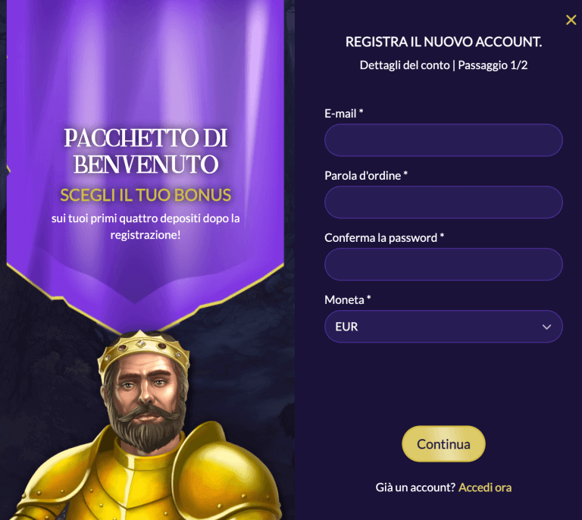This screenshot has height=520, width=582.
Task: Select the Scegli il tuo bonus golden text
Action: coord(145,196)
